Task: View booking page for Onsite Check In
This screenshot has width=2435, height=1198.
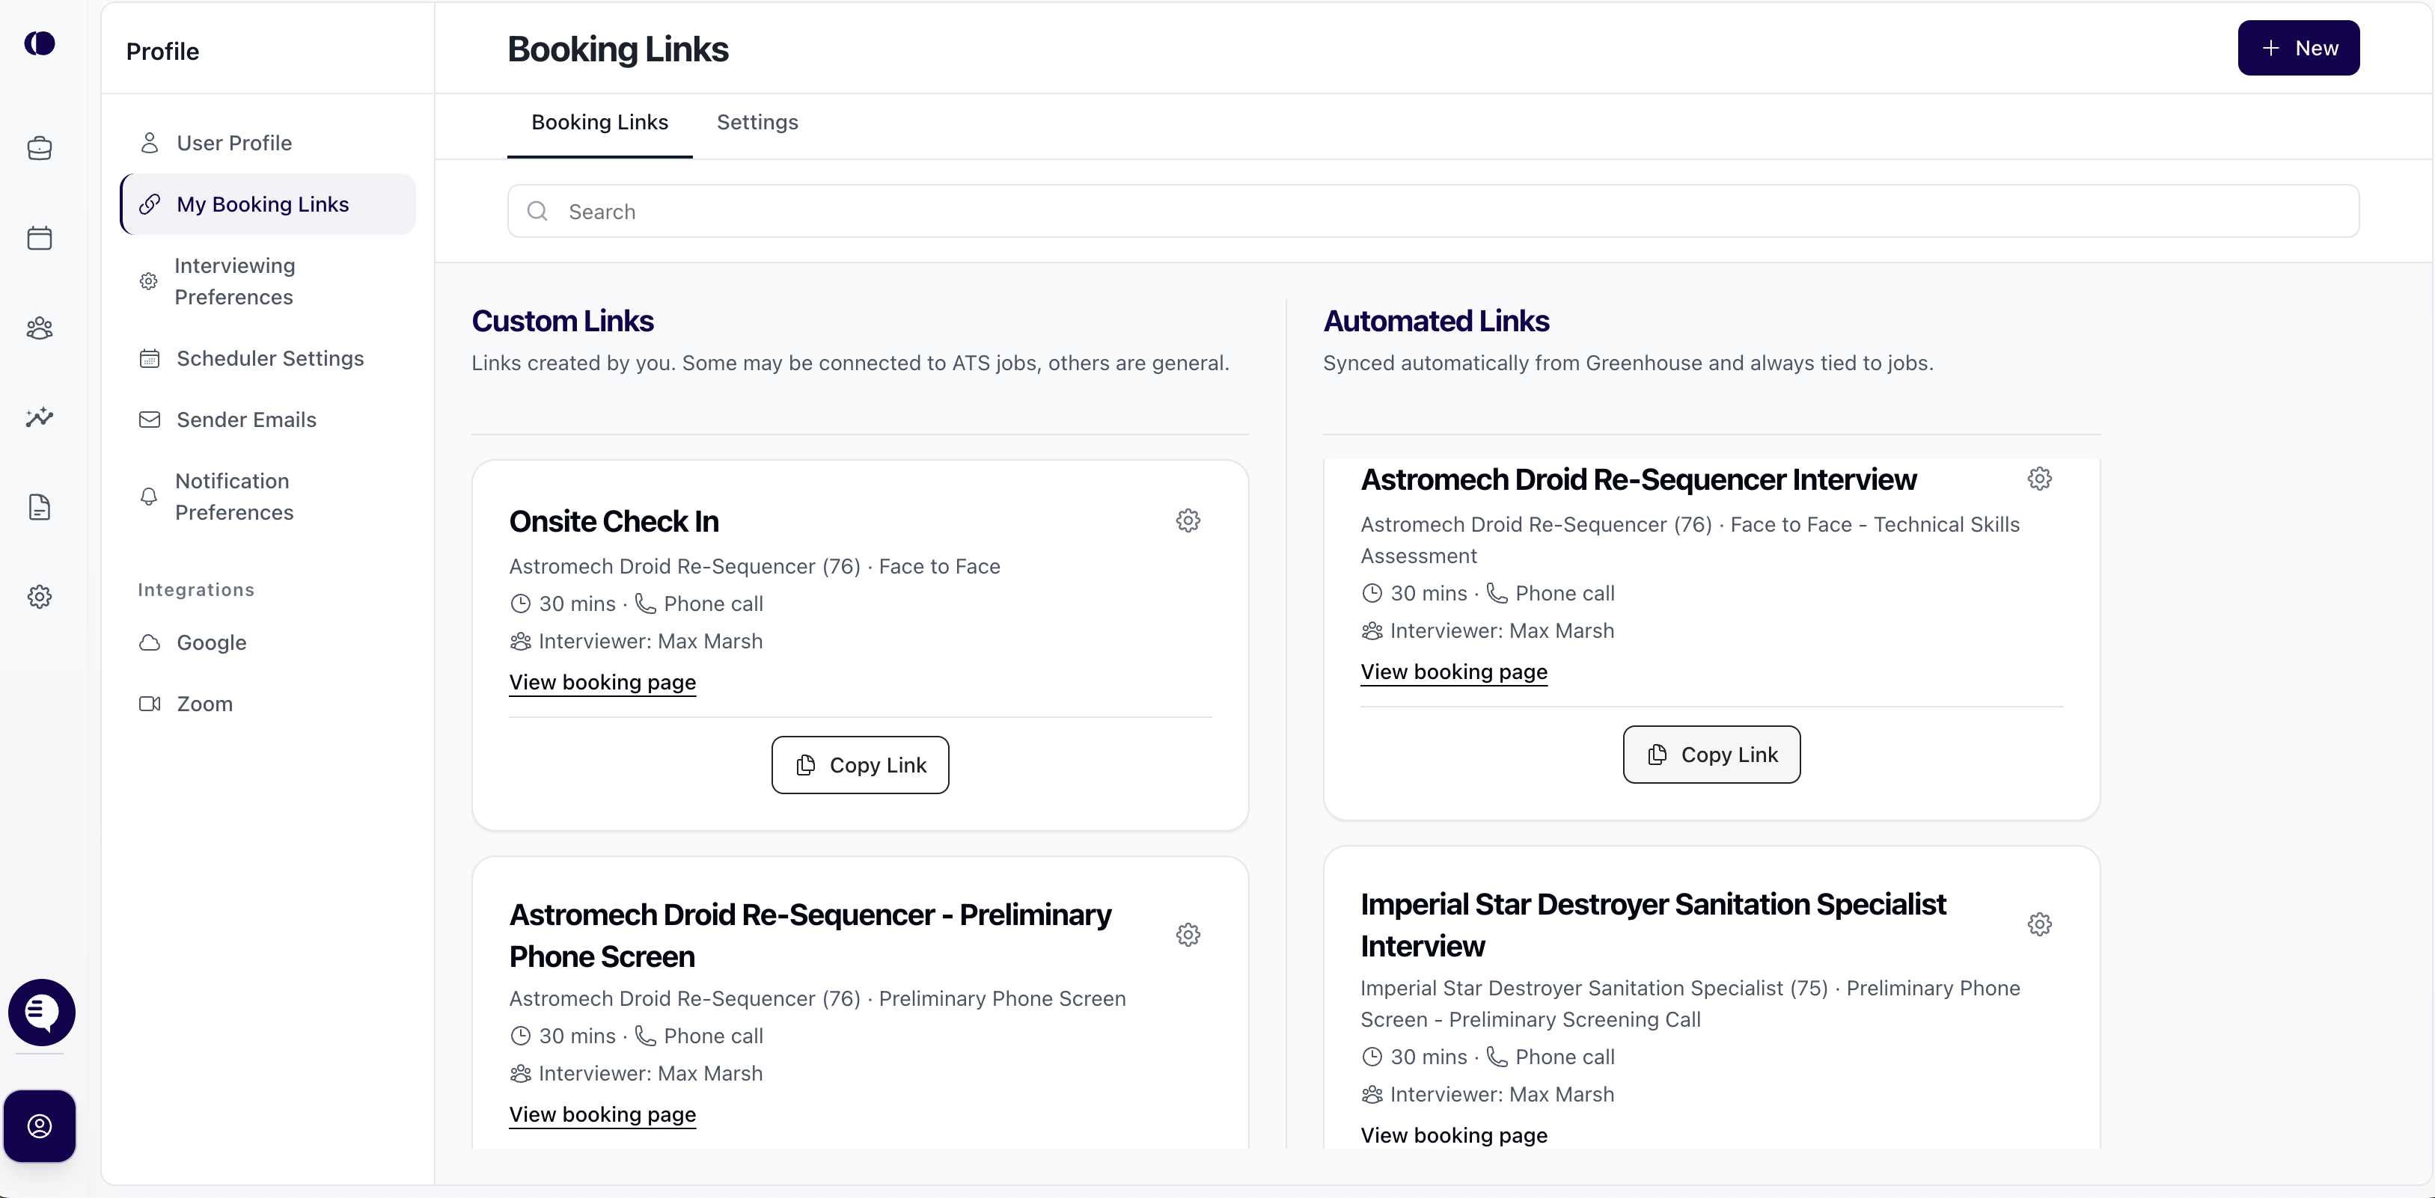Action: (x=602, y=682)
